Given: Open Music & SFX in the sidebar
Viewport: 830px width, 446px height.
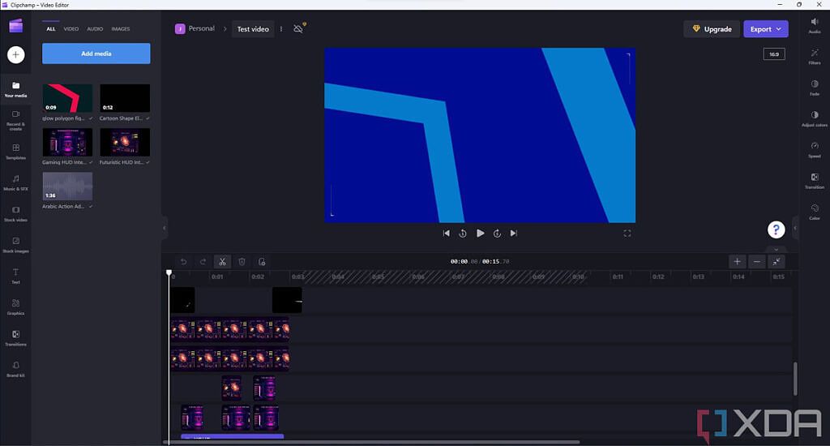Looking at the screenshot, I should (15, 181).
